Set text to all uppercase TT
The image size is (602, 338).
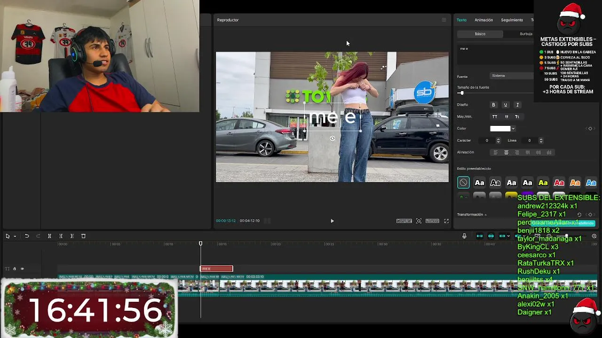click(x=494, y=116)
